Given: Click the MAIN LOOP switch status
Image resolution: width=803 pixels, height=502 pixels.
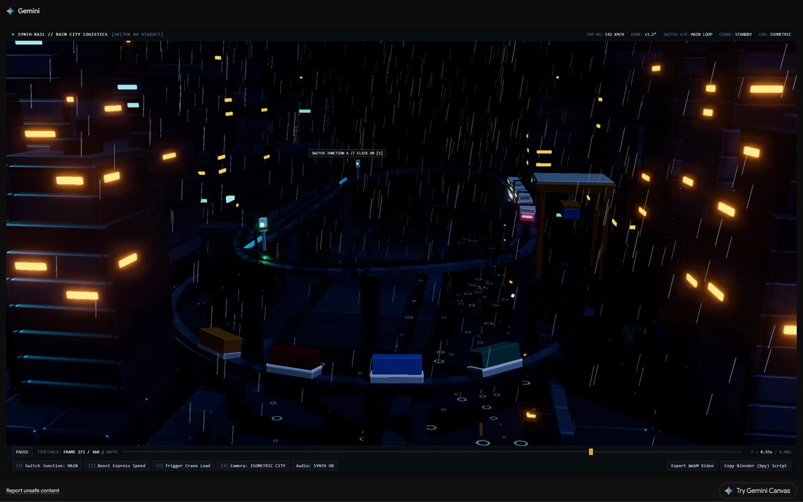Looking at the screenshot, I should pyautogui.click(x=701, y=34).
